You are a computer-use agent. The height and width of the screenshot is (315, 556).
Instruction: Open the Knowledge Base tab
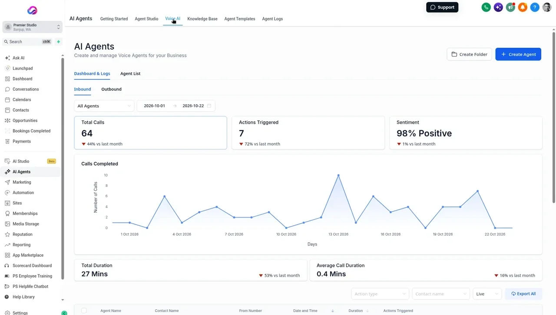pos(202,19)
